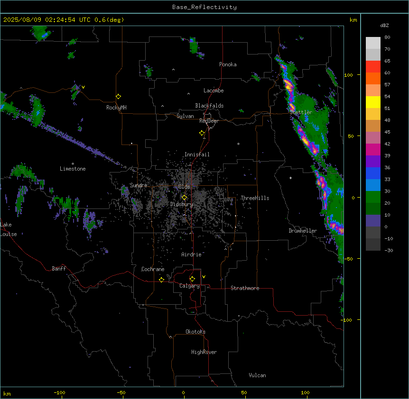This screenshot has width=409, height=399.
Task: Click the Airdrie city label
Action: click(x=192, y=254)
